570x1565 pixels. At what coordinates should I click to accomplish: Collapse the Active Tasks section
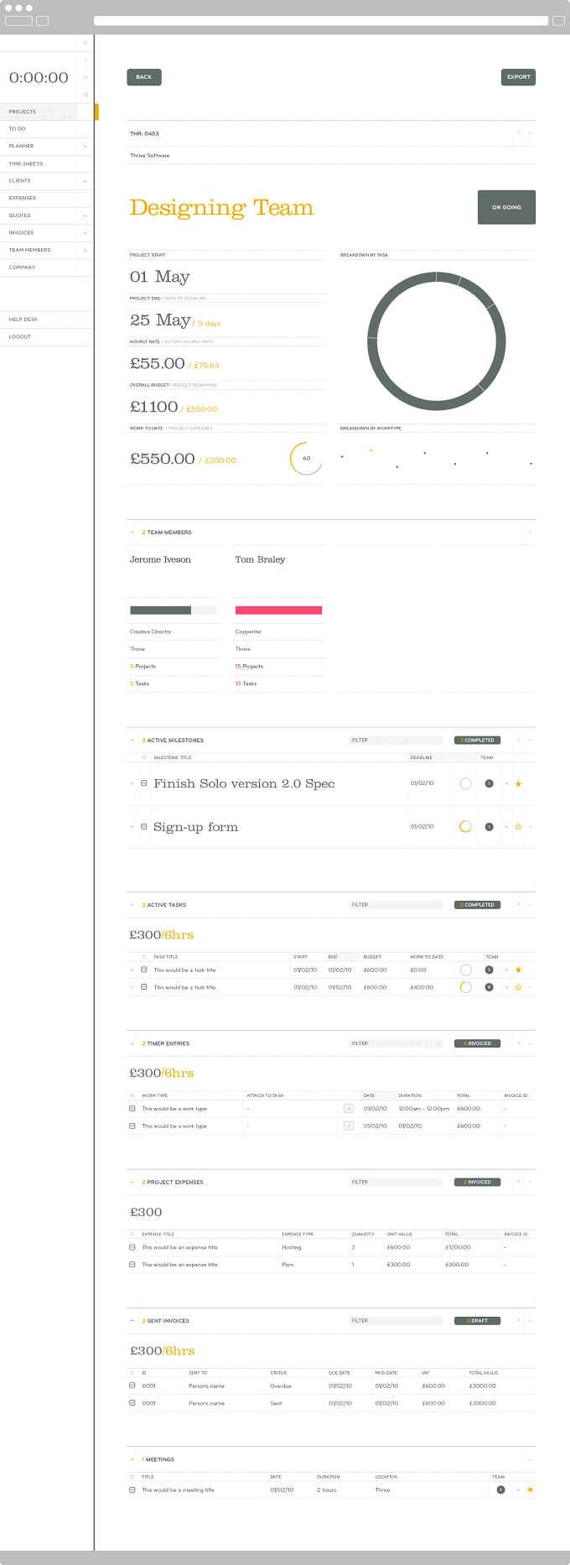coord(530,905)
